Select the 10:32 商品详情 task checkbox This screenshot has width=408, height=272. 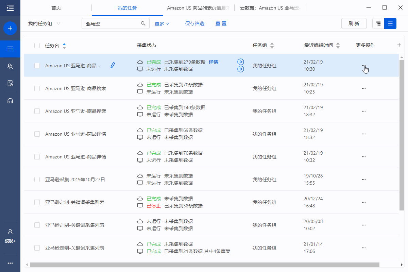coord(37,157)
